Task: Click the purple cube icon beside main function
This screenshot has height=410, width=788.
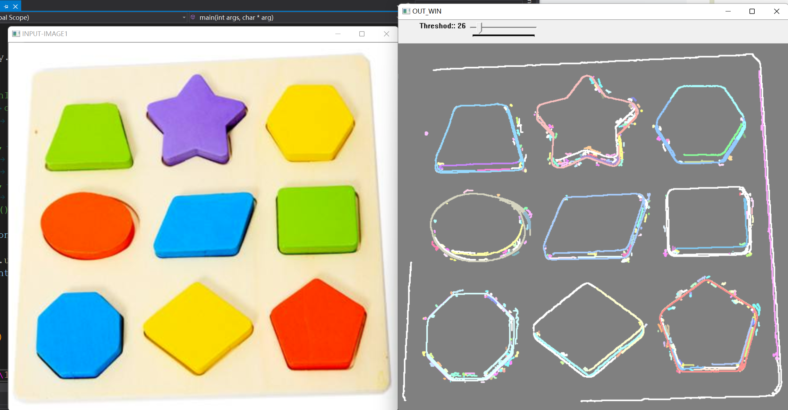Action: tap(193, 17)
